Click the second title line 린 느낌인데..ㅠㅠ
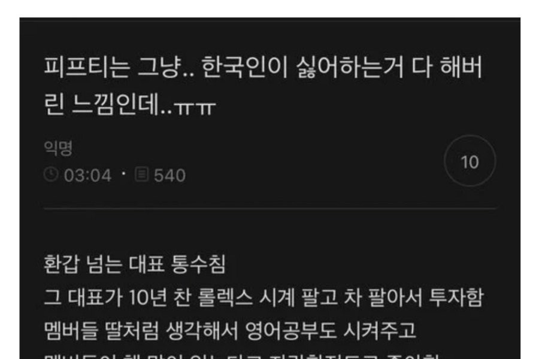The image size is (539, 359). pyautogui.click(x=130, y=104)
